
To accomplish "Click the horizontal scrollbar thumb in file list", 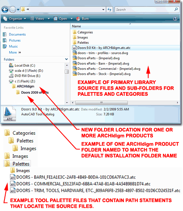I will coord(101,103).
